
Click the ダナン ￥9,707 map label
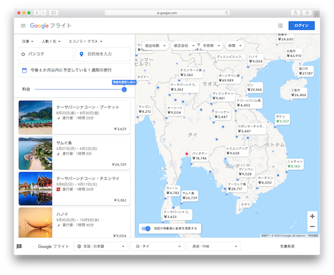(282, 119)
